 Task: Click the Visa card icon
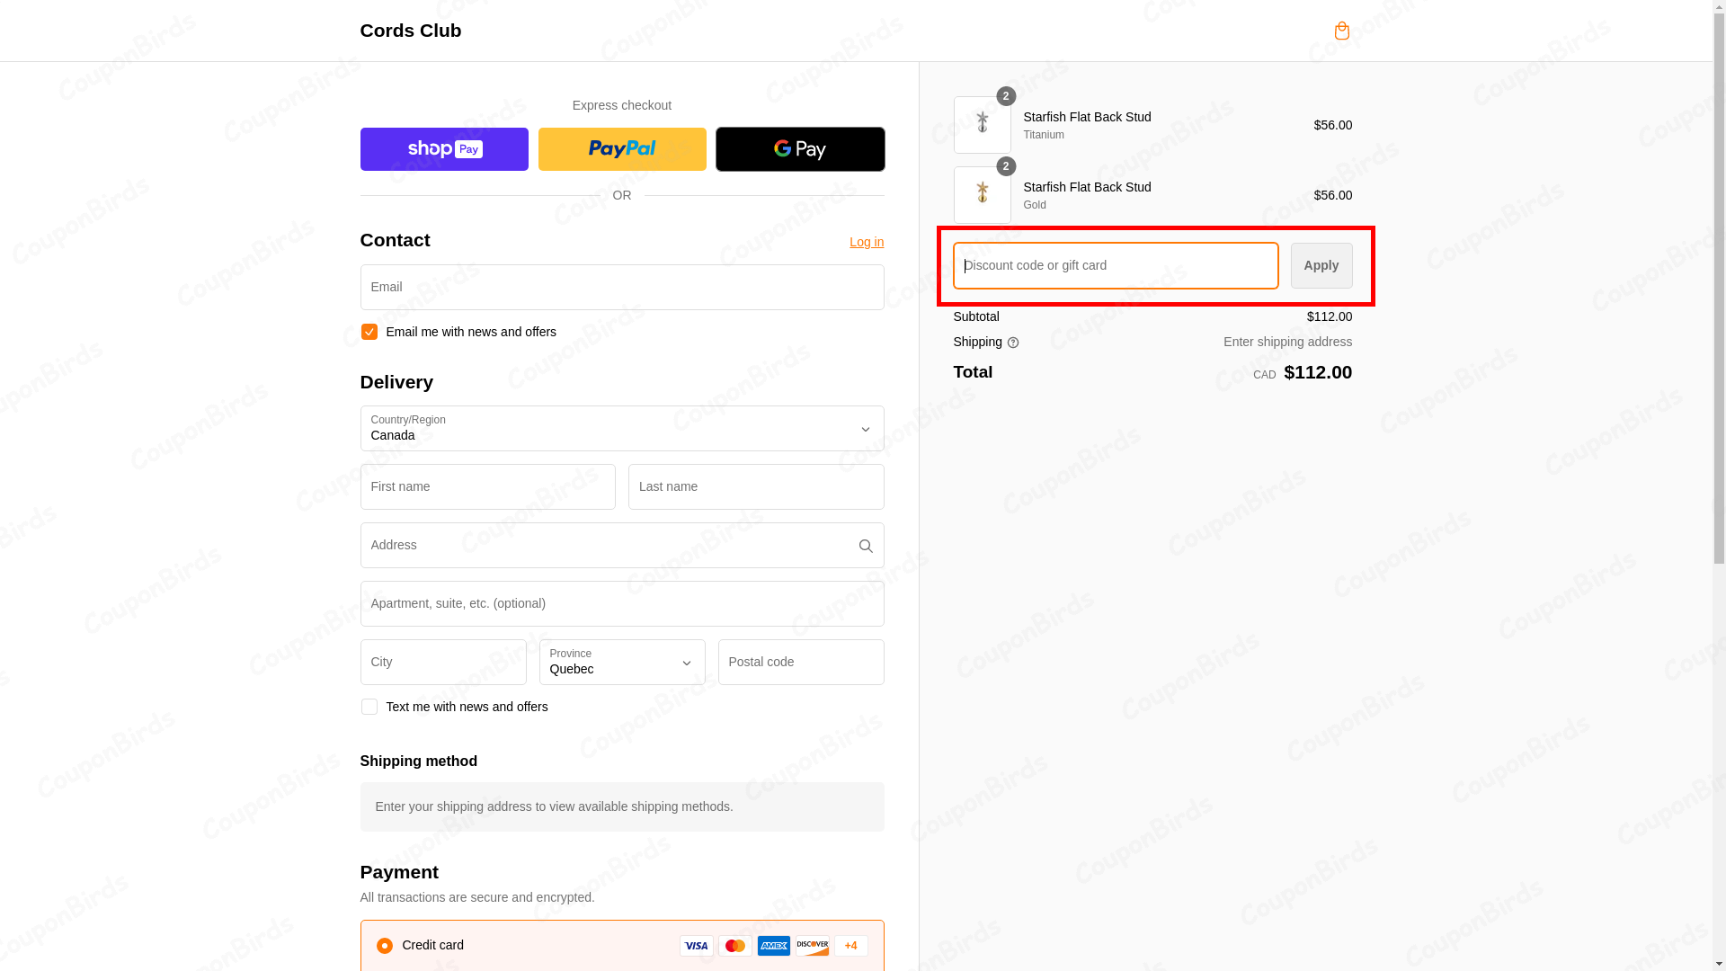point(696,946)
